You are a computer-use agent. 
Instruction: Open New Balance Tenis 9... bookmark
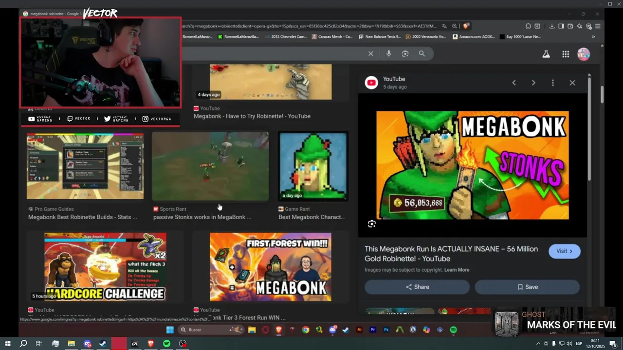coord(379,36)
